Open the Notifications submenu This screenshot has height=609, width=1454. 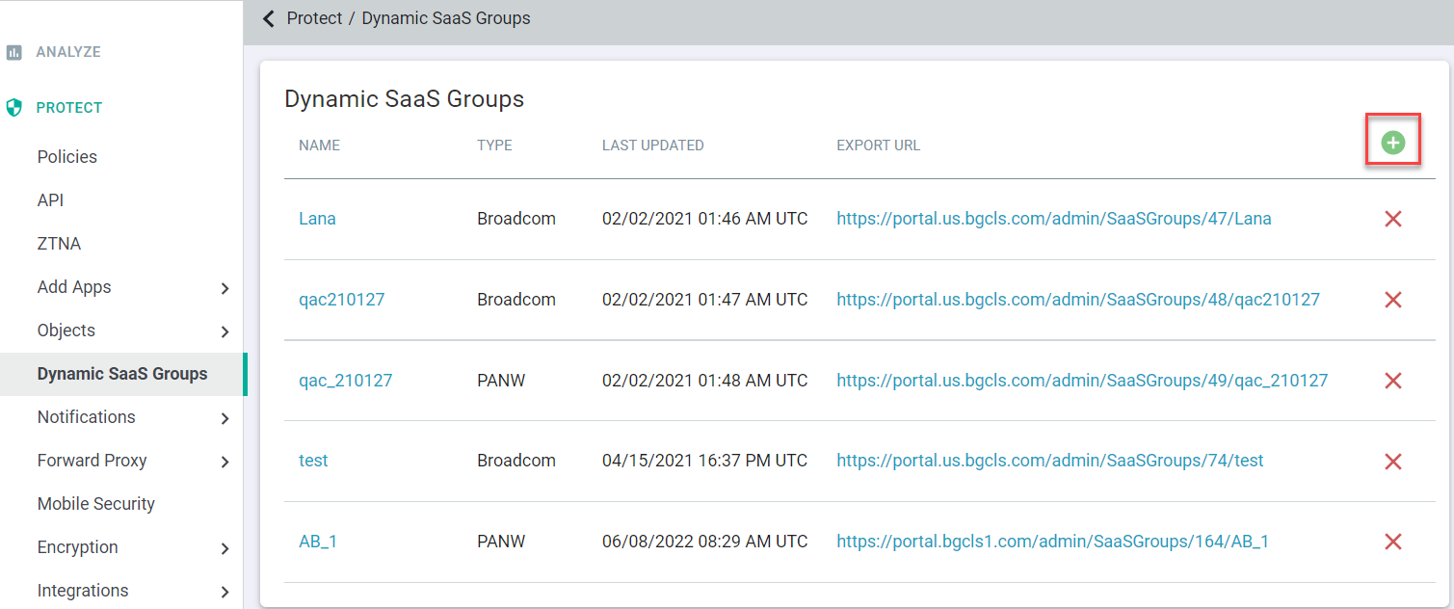pyautogui.click(x=224, y=417)
